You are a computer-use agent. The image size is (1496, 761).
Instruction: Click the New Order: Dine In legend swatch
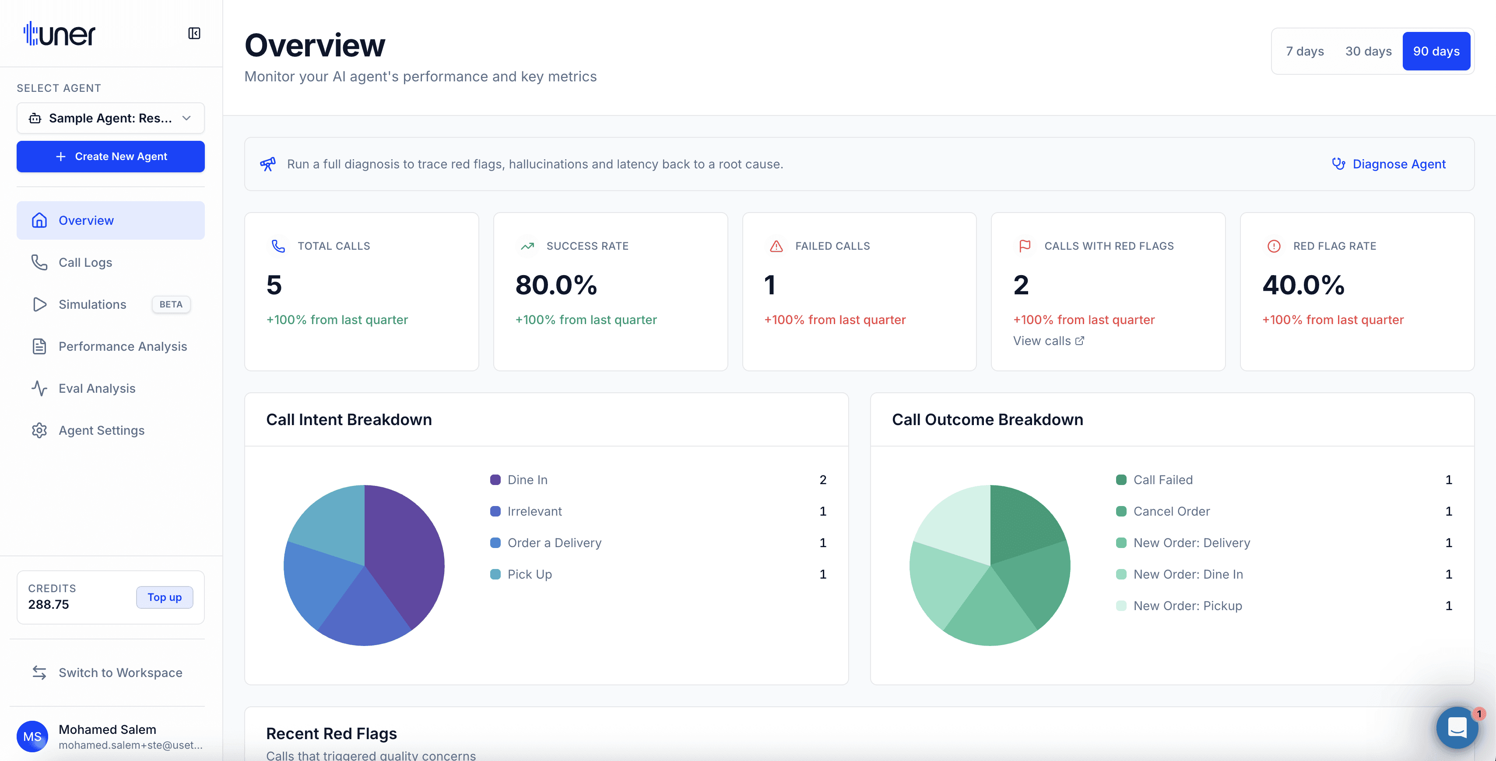tap(1121, 574)
